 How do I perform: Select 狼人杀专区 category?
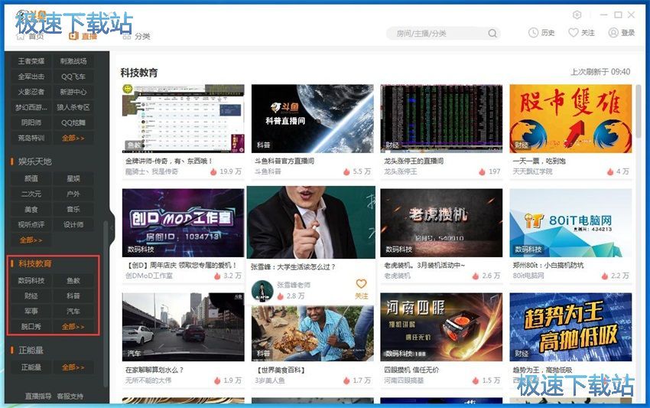tap(73, 107)
